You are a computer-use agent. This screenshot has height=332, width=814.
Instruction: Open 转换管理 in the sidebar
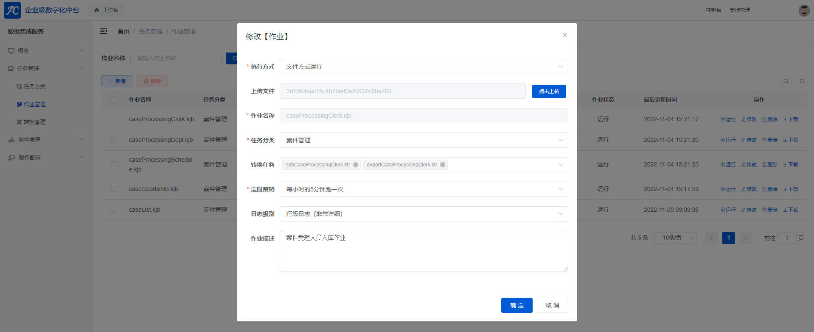34,122
